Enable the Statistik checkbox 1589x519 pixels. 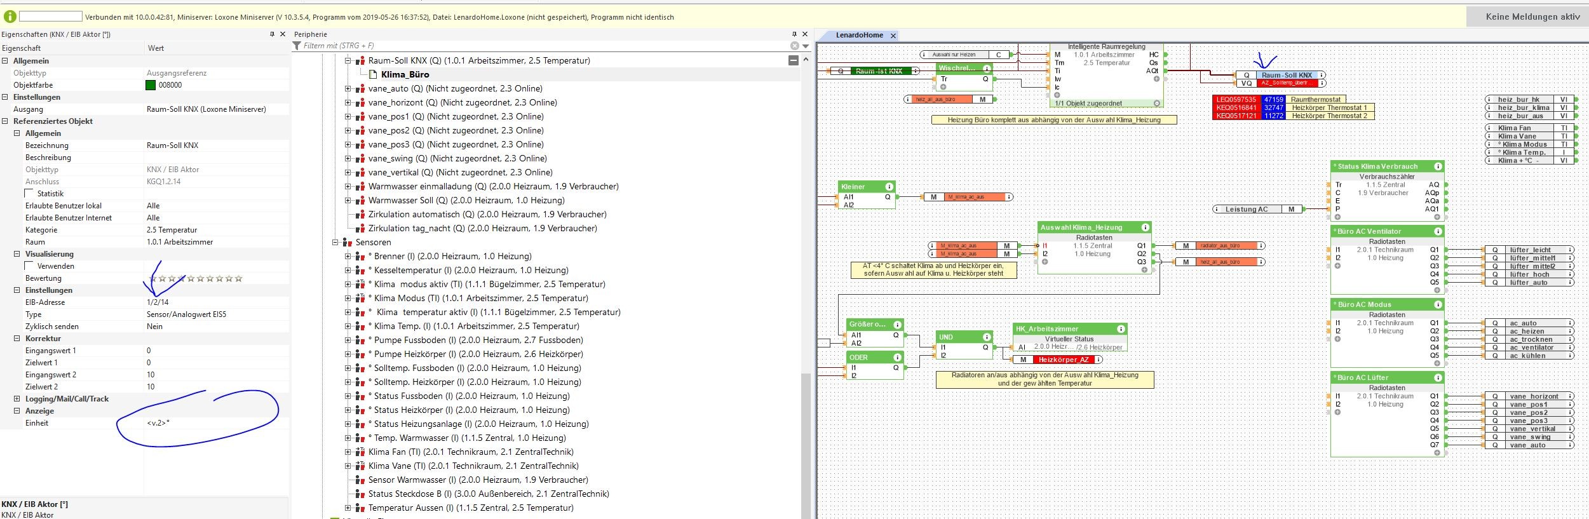(29, 194)
